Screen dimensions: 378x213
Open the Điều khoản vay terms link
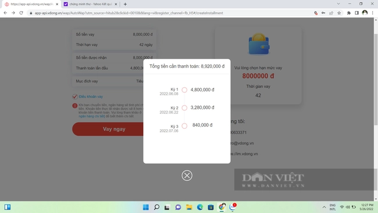(x=91, y=97)
